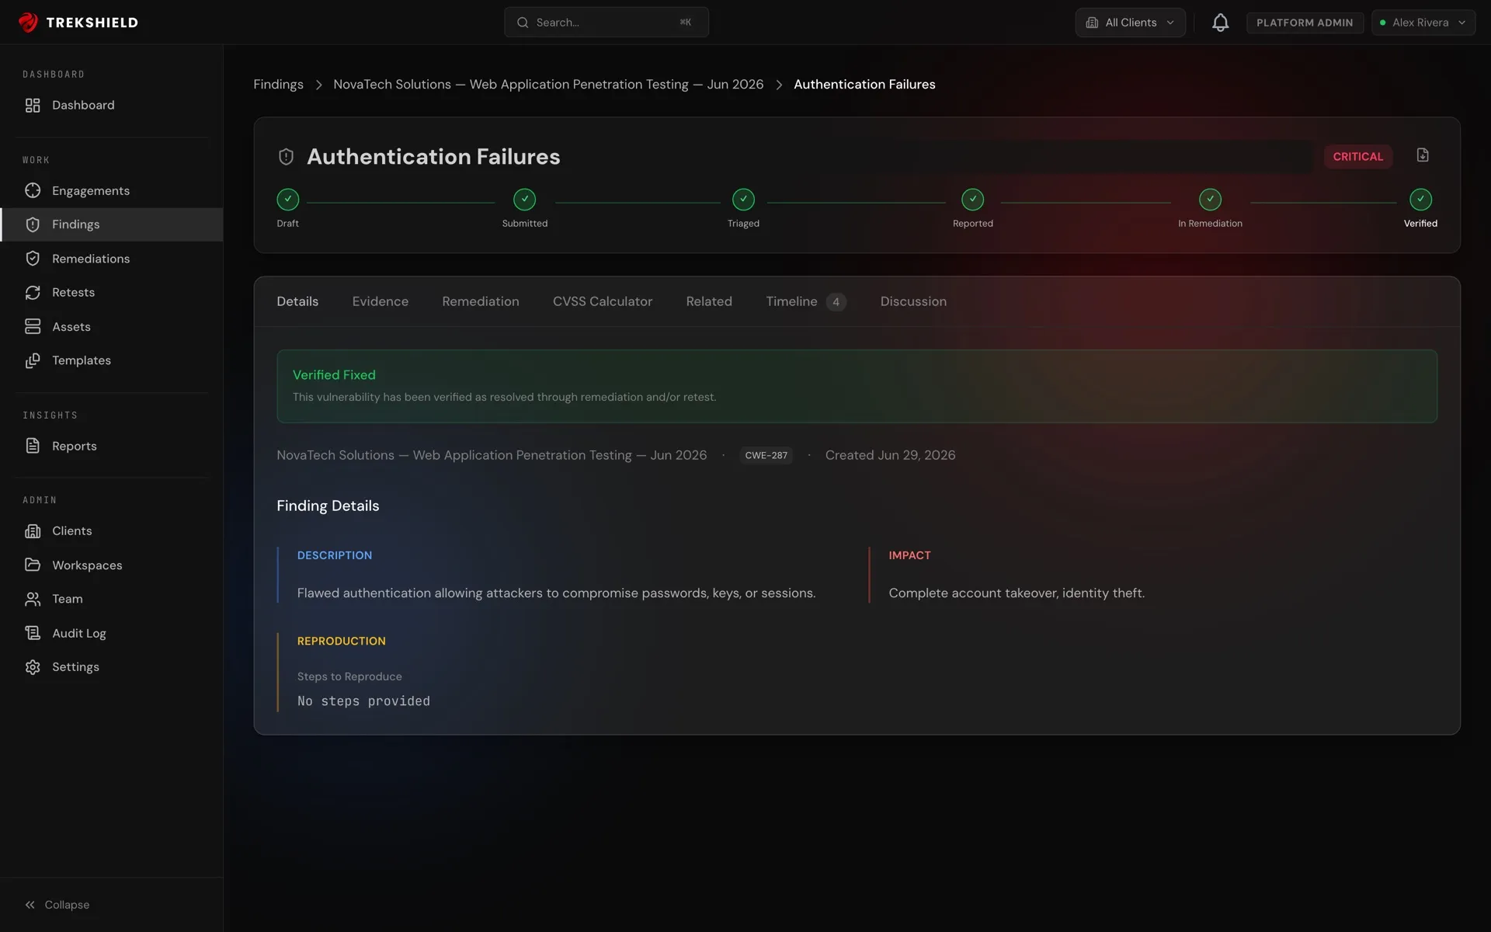Switch to the Evidence tab
1491x932 pixels.
tap(380, 301)
